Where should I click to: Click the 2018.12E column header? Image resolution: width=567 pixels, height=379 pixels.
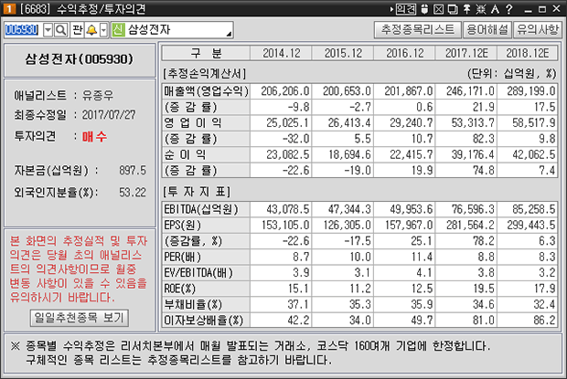tap(528, 53)
